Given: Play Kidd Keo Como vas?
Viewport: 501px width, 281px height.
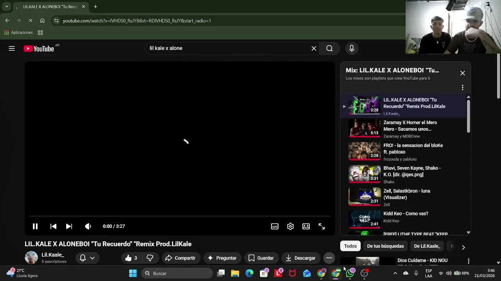Looking at the screenshot, I should click(x=403, y=220).
